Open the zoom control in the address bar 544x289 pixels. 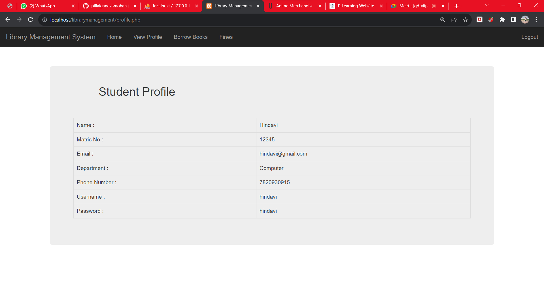(443, 20)
